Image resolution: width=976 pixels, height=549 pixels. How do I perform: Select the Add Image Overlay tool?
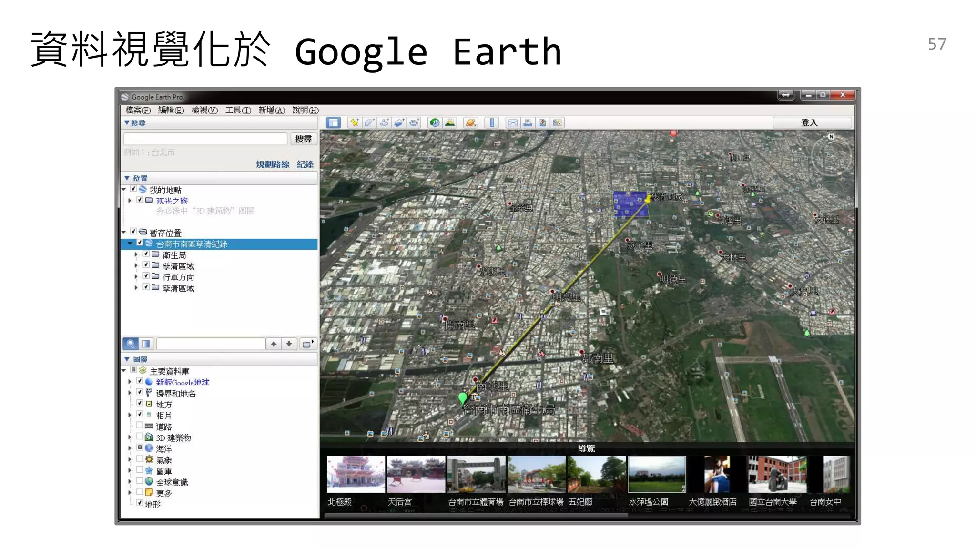coord(399,123)
